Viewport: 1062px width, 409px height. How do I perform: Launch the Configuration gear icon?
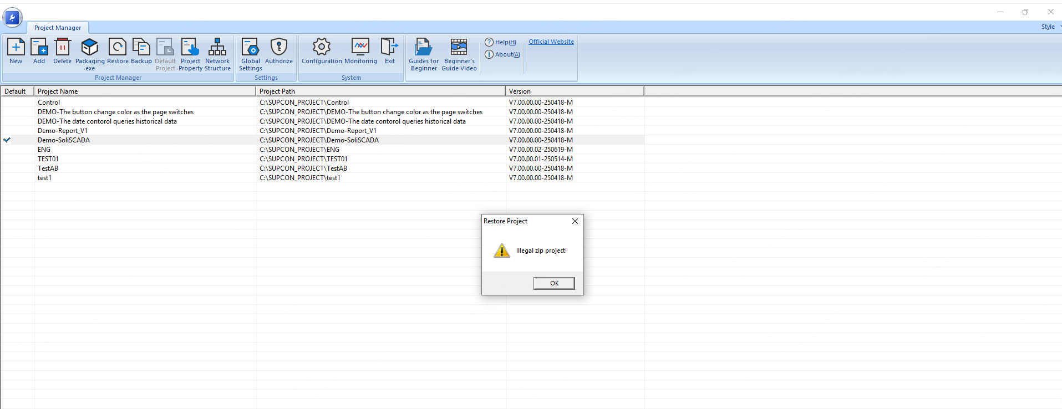tap(322, 48)
